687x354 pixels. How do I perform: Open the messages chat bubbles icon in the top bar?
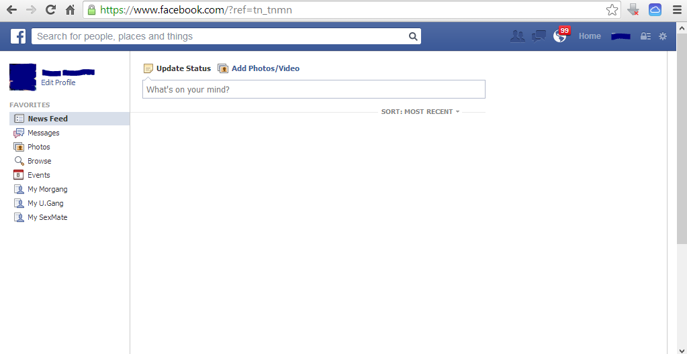tap(539, 36)
